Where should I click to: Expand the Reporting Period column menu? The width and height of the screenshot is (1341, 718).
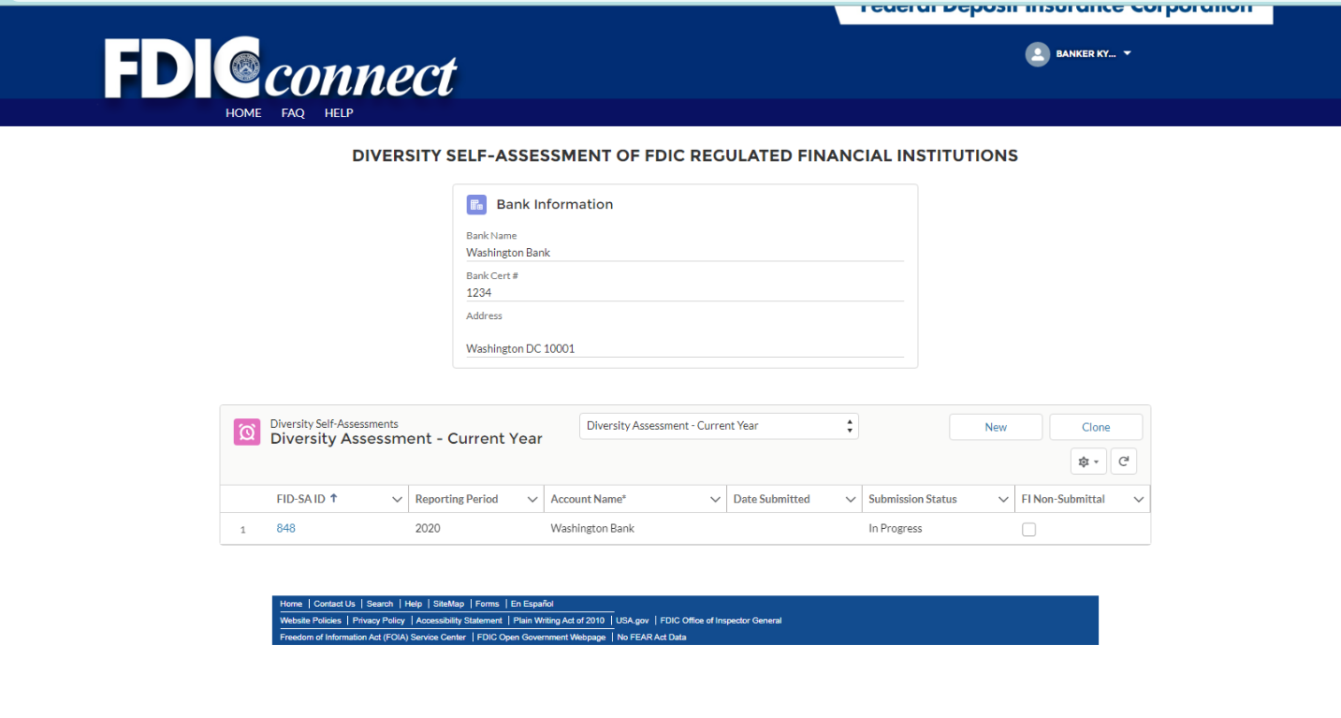click(532, 500)
